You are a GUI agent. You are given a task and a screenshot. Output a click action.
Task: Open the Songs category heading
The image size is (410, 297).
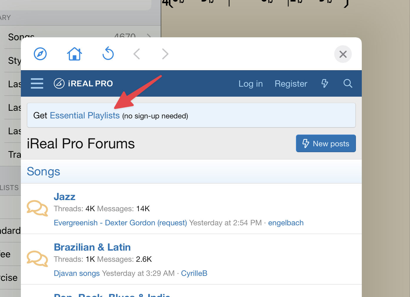(43, 172)
